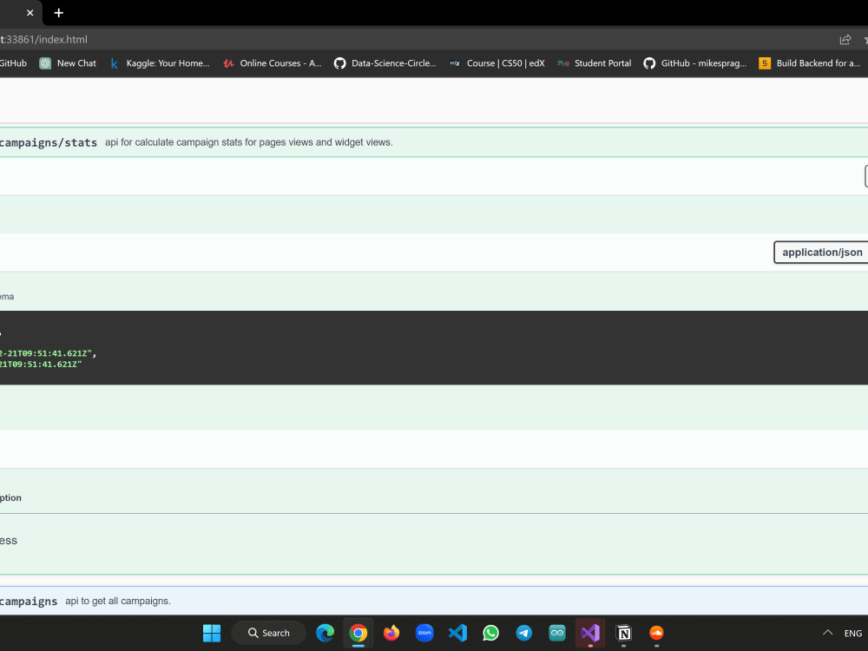
Task: Expand the hidden icons tray chevron
Action: pos(827,633)
